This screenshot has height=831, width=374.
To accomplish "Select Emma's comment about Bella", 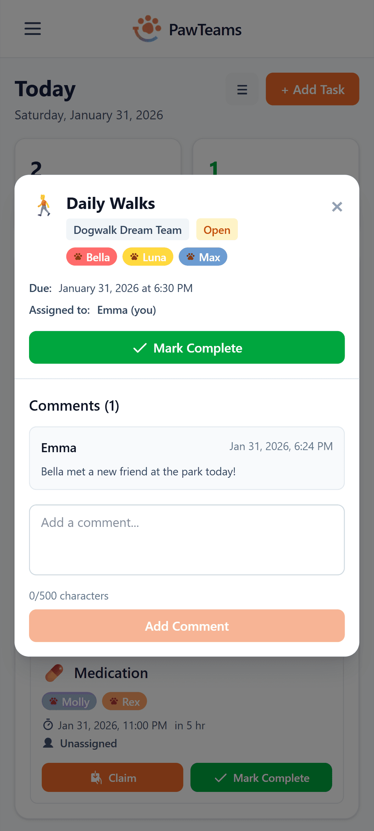I will [x=187, y=458].
